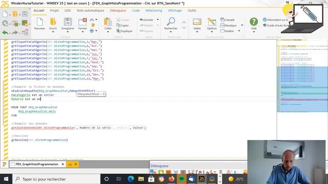Click the Nouveau document icon in the ribbon
This screenshot has width=328, height=184.
point(39,21)
